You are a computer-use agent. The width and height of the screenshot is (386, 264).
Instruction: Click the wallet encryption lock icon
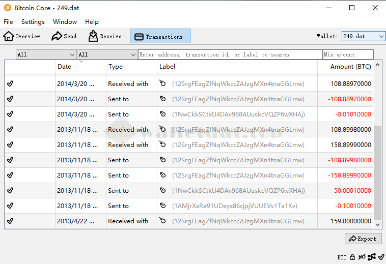tap(352, 257)
